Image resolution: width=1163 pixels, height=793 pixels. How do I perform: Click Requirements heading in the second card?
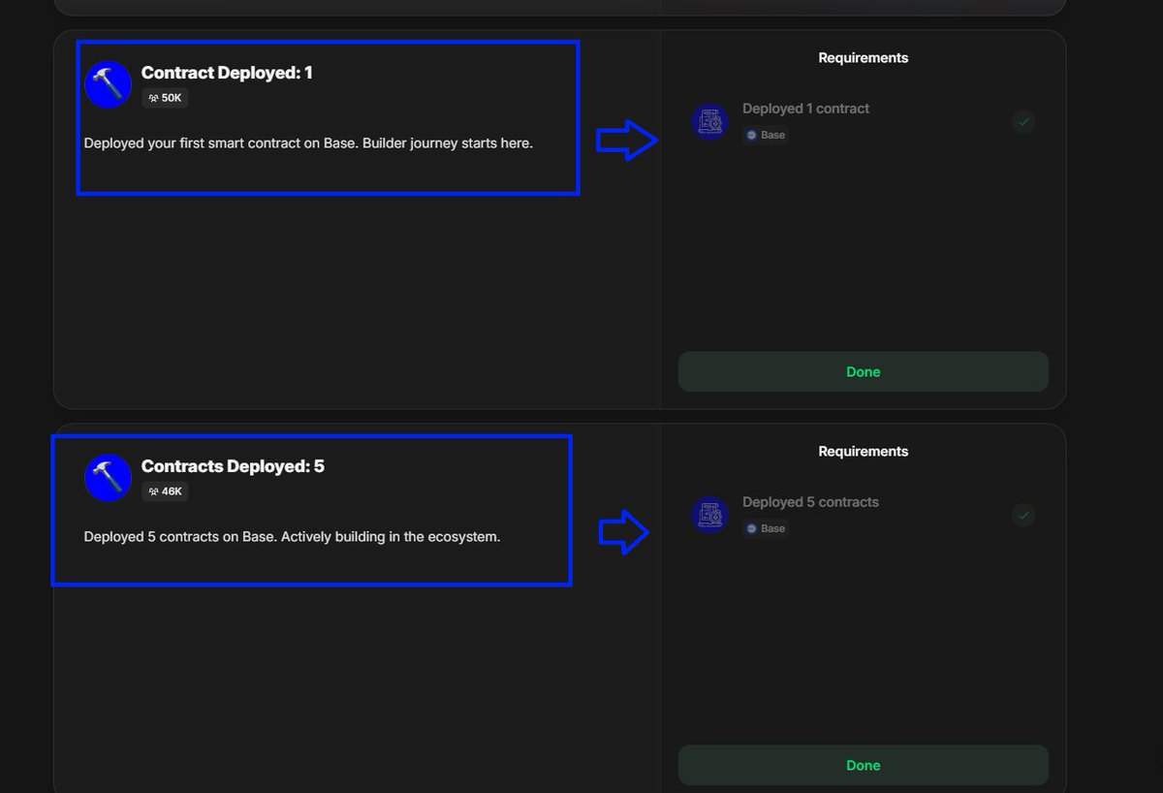point(864,452)
